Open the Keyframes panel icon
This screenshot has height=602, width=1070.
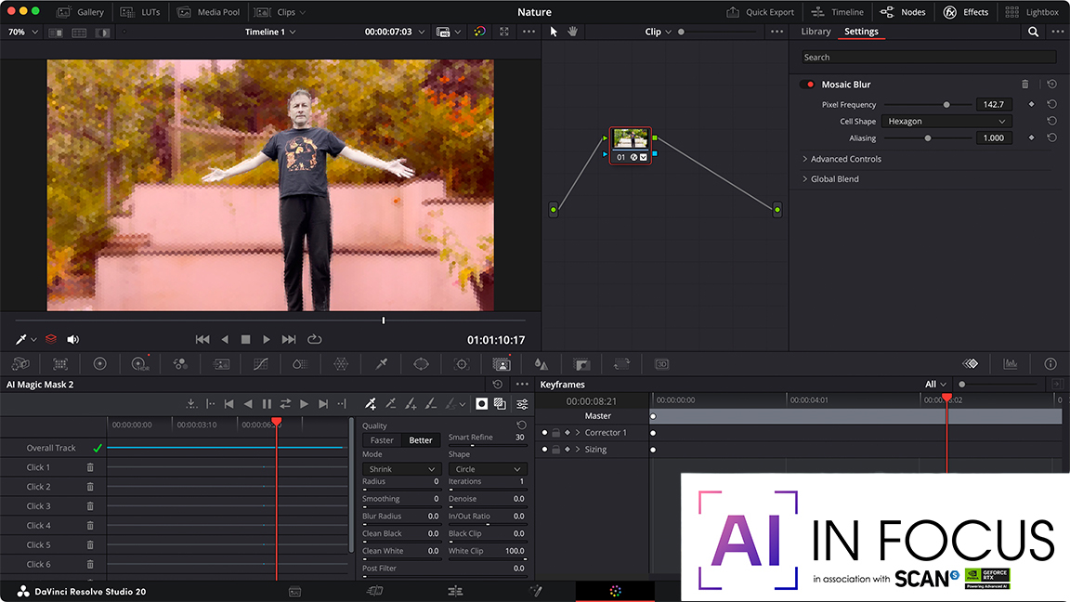coord(971,364)
